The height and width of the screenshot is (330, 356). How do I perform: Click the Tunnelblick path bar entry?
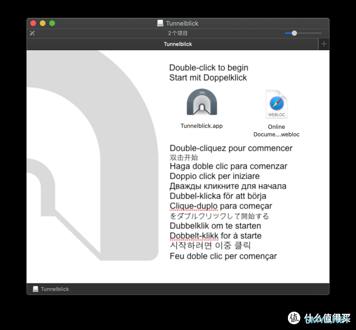pyautogui.click(x=51, y=289)
